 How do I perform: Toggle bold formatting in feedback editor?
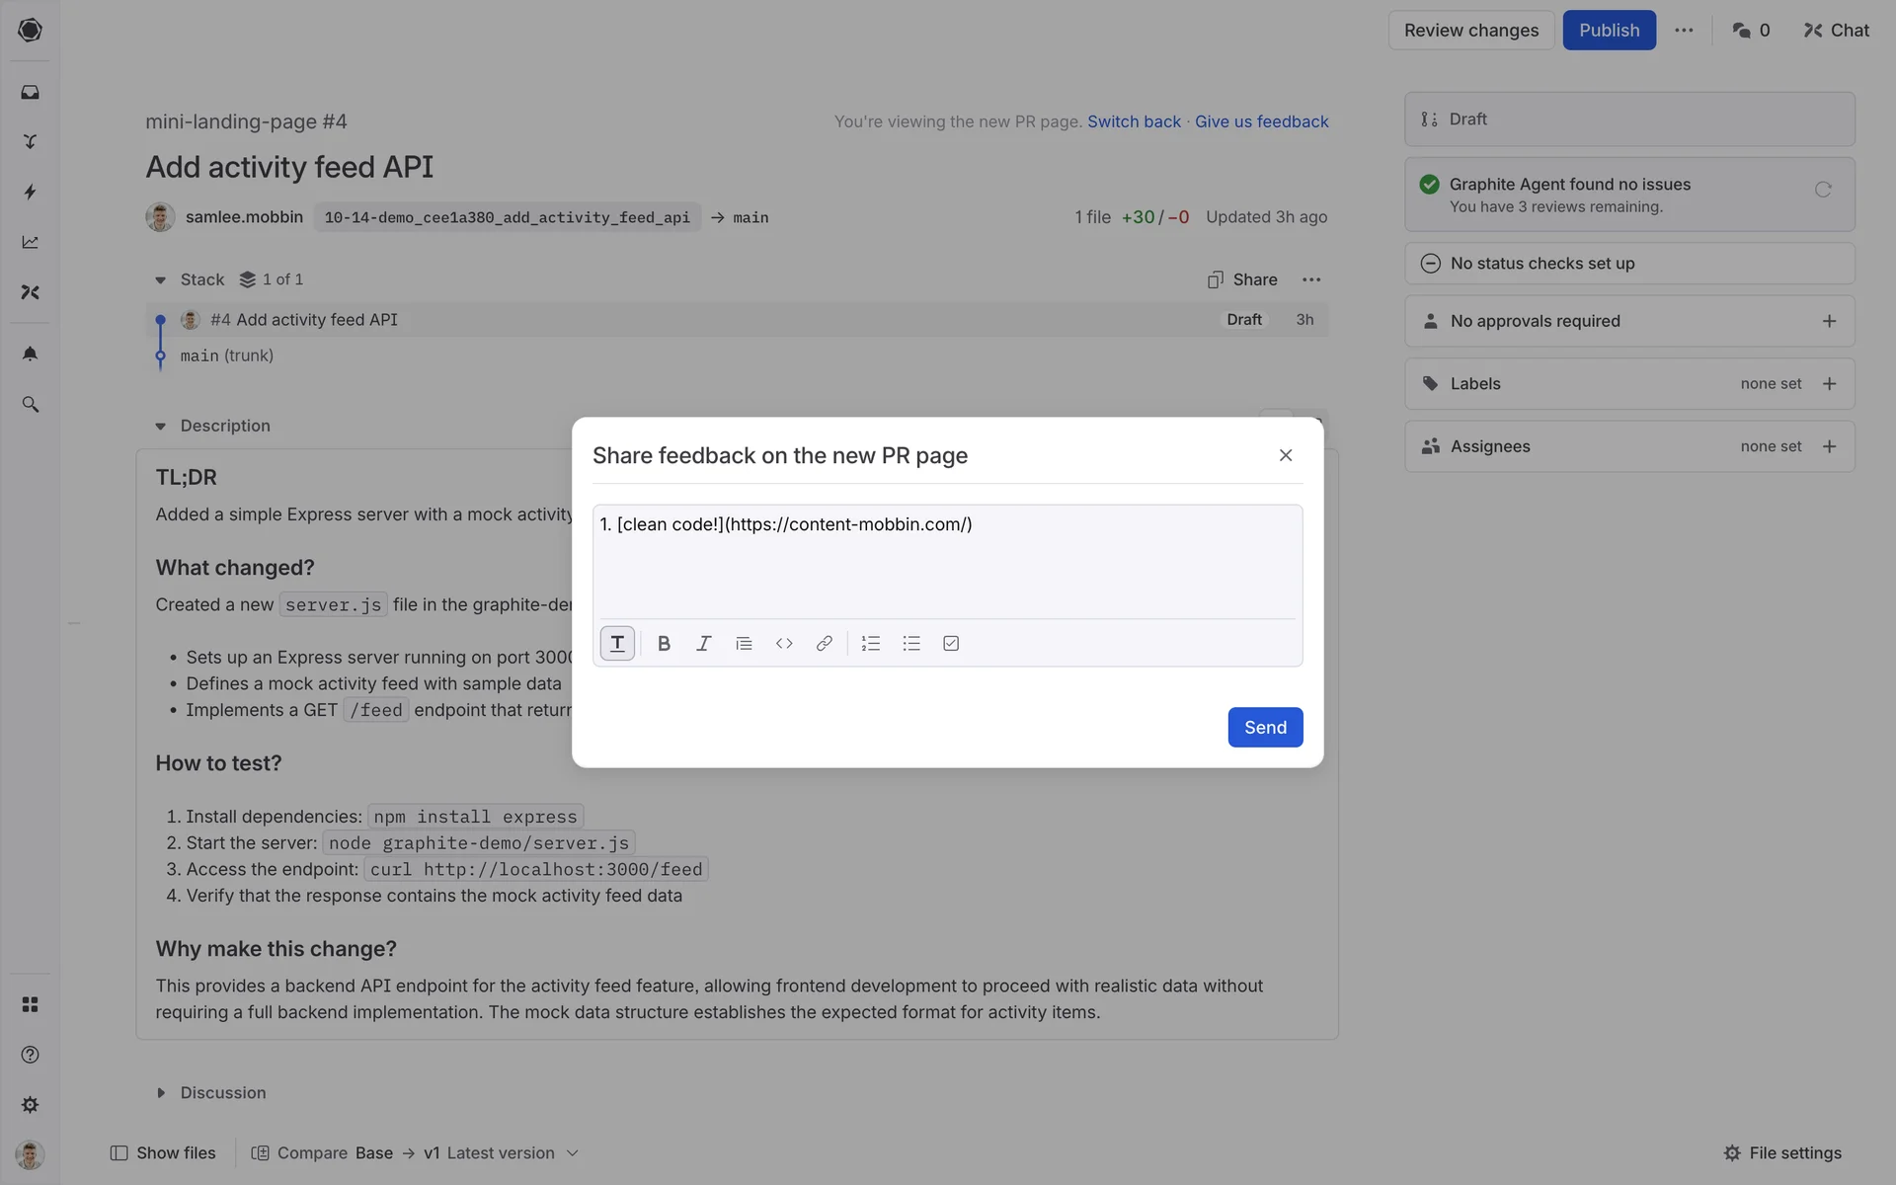[664, 644]
